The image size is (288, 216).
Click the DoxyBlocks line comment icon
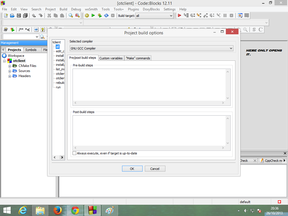pyautogui.click(x=28, y=29)
